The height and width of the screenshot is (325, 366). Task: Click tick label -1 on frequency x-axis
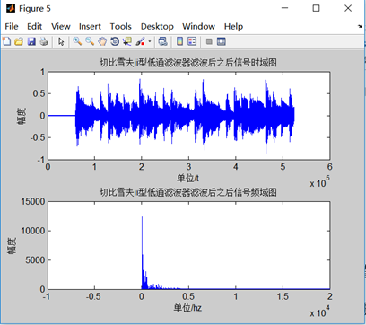coord(47,296)
